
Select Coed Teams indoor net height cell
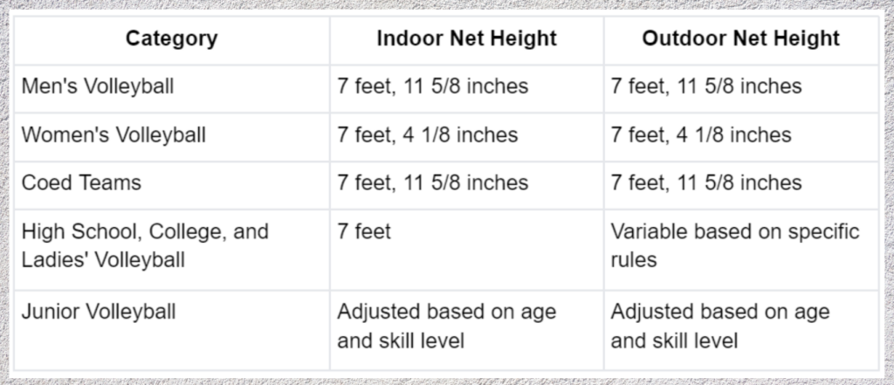coord(466,184)
